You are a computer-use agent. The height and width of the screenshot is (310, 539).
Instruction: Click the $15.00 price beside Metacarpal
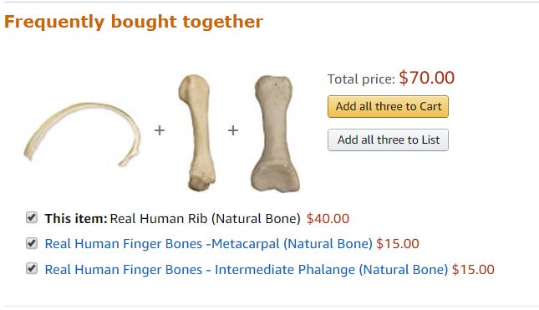point(398,244)
